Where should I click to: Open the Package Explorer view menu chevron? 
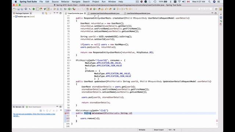54,13
